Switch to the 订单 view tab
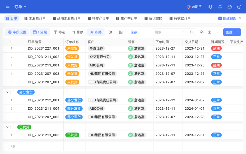The height and width of the screenshot is (154, 246). [x=12, y=18]
